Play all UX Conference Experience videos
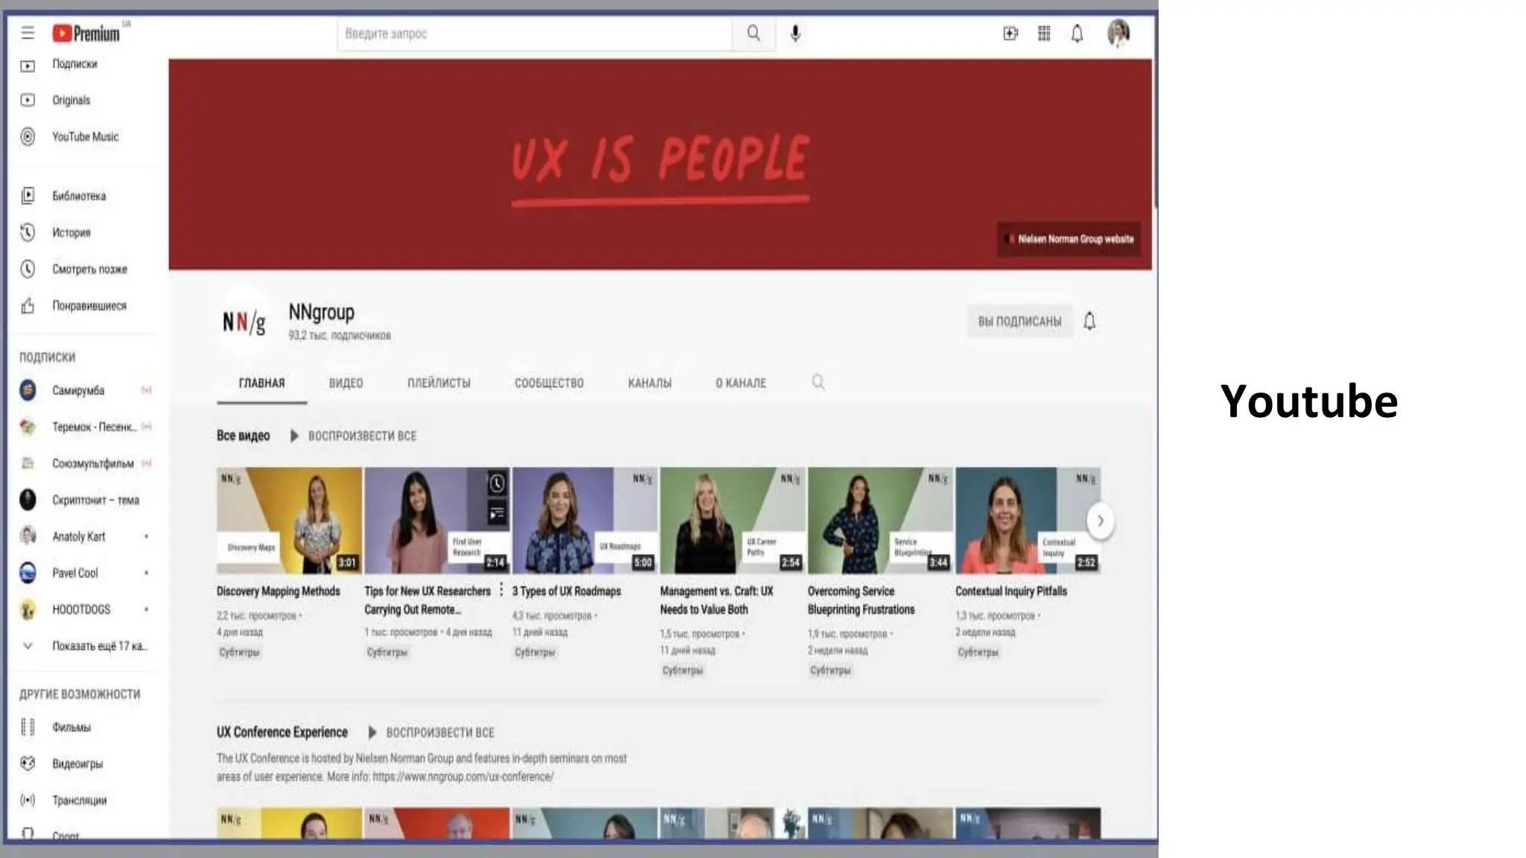 click(431, 732)
